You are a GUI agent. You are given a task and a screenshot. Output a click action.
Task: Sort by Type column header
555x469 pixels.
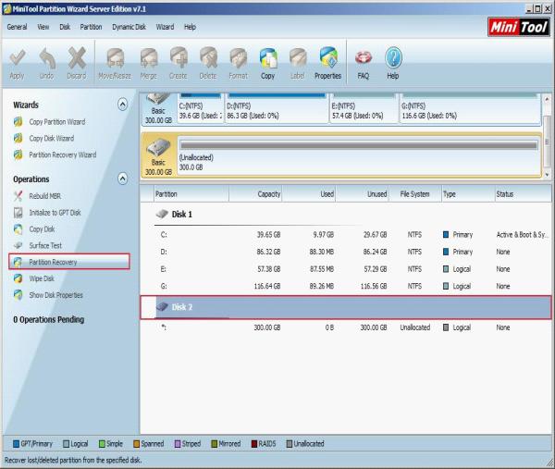(468, 194)
